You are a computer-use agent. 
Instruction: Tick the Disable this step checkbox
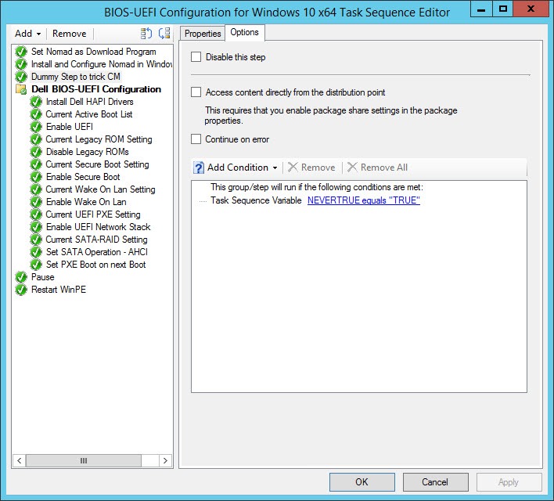click(x=196, y=57)
